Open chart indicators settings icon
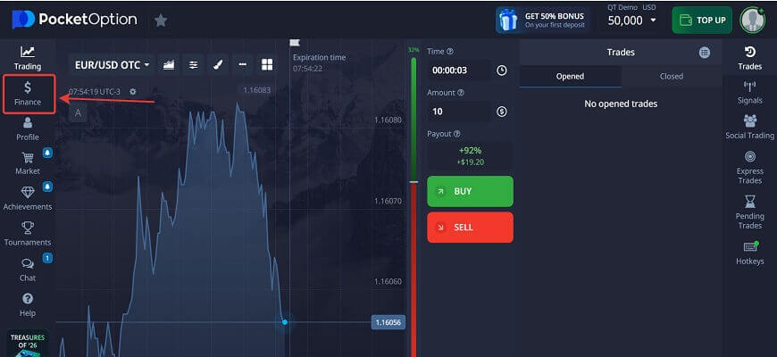This screenshot has width=777, height=357. tap(193, 65)
